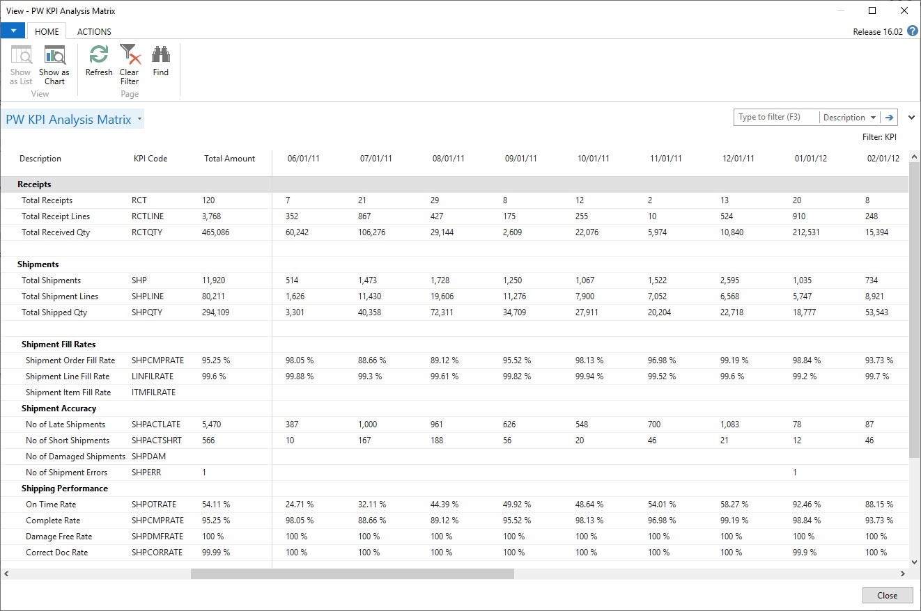Expand the filter pane chevron

click(x=912, y=118)
